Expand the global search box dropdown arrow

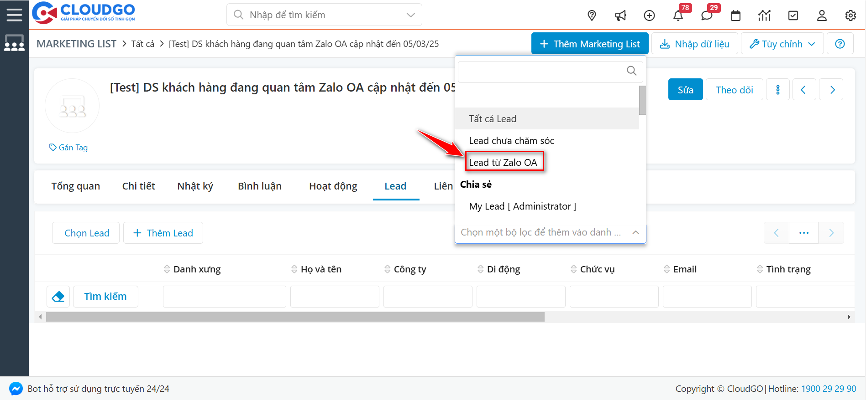tap(410, 15)
